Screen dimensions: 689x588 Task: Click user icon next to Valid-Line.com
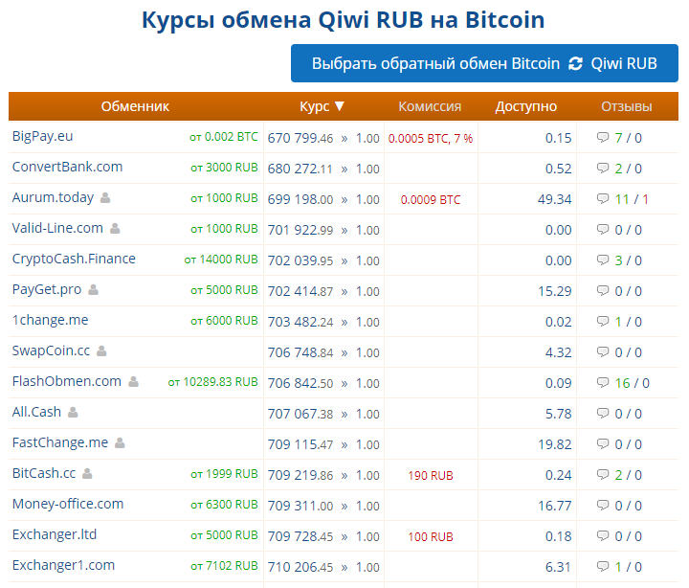(x=115, y=228)
